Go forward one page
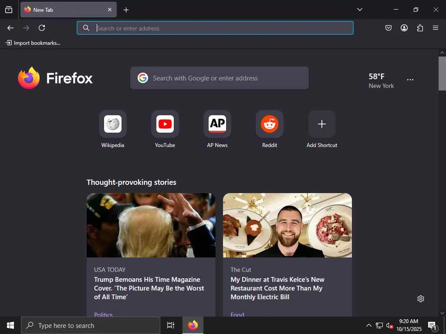The height and width of the screenshot is (334, 446). [26, 28]
